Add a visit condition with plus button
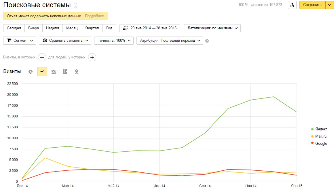334x196 pixels. pyautogui.click(x=42, y=57)
